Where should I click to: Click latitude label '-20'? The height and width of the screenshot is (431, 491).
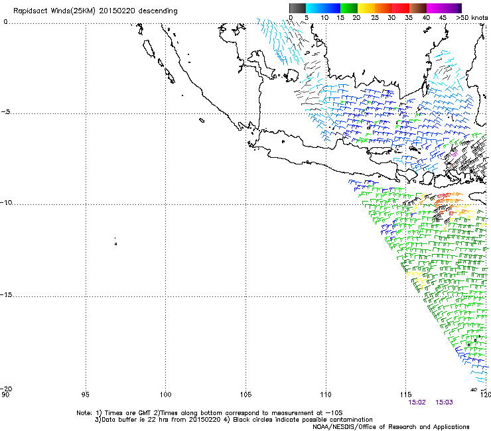click(6, 389)
